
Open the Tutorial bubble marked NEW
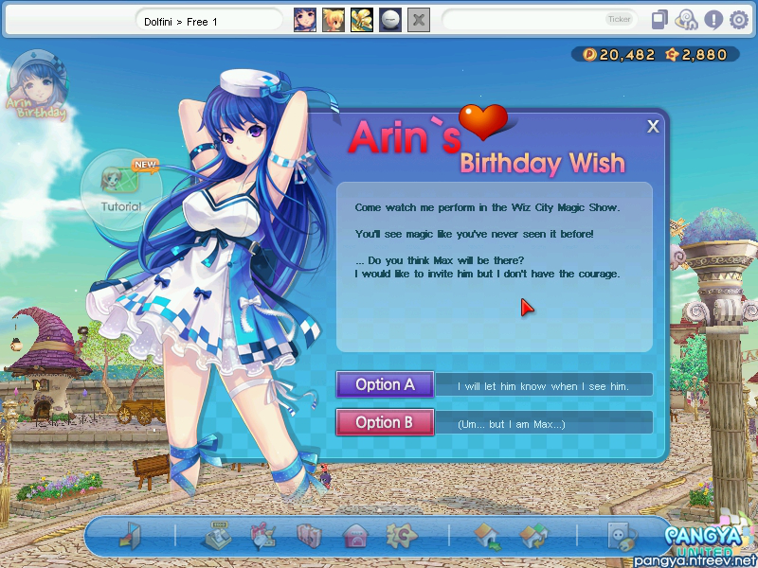121,189
